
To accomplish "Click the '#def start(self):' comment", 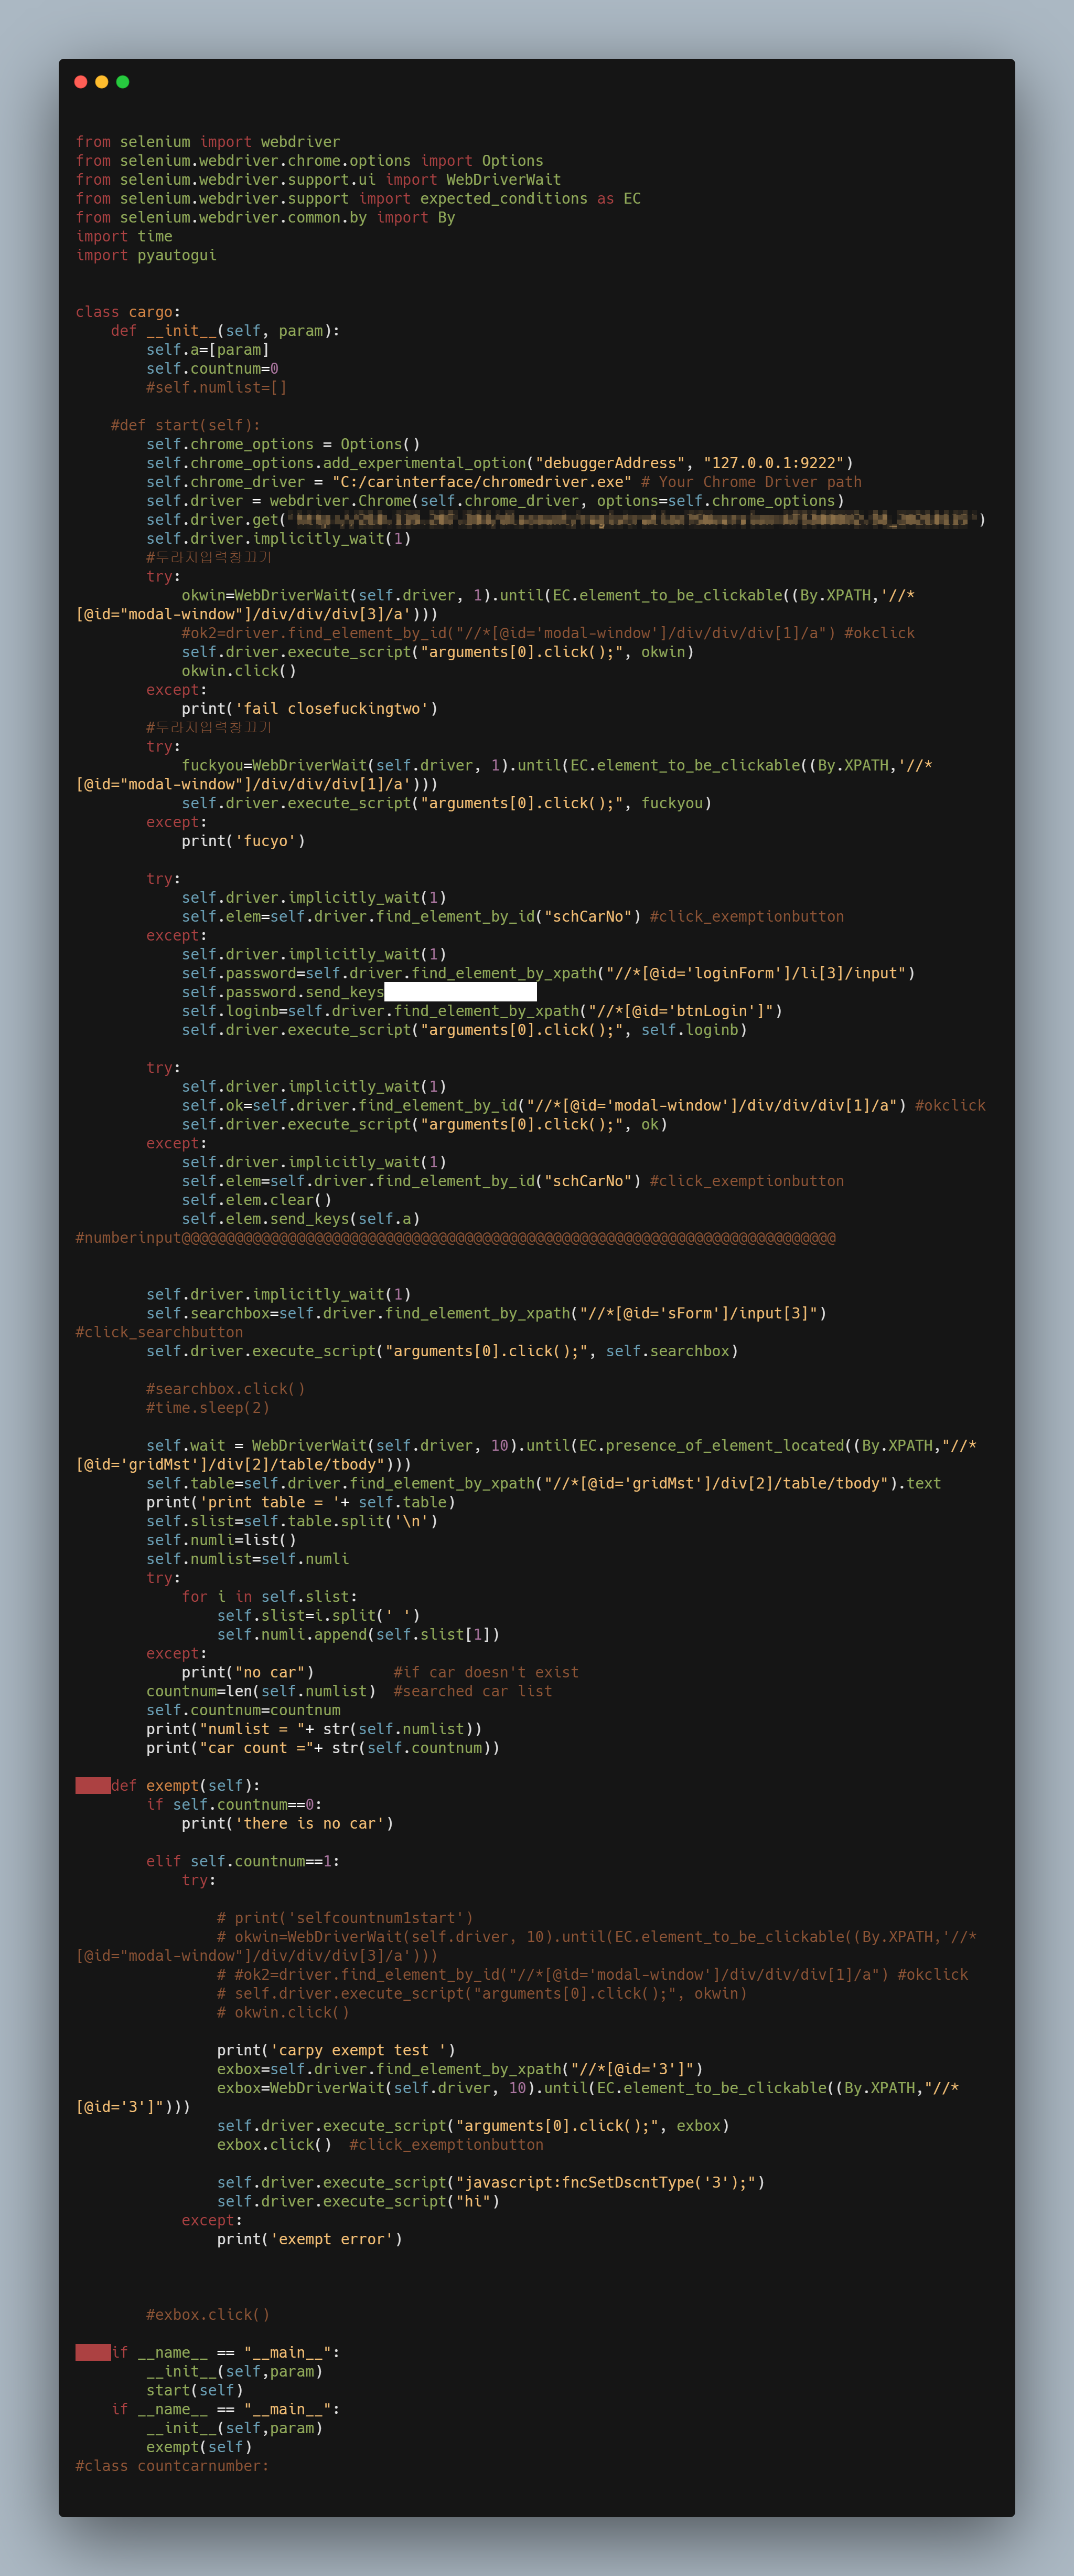I will (185, 425).
